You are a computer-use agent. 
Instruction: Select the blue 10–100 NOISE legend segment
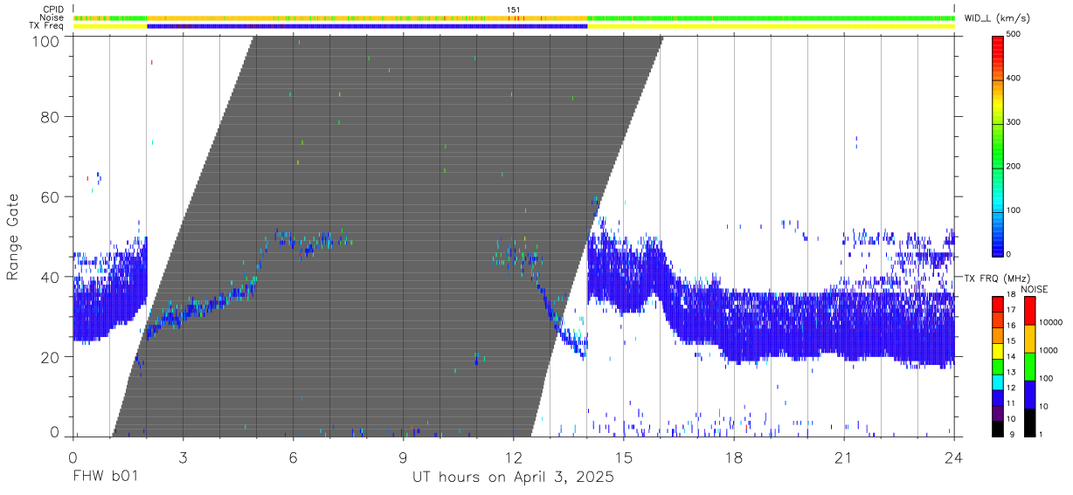coord(1028,395)
